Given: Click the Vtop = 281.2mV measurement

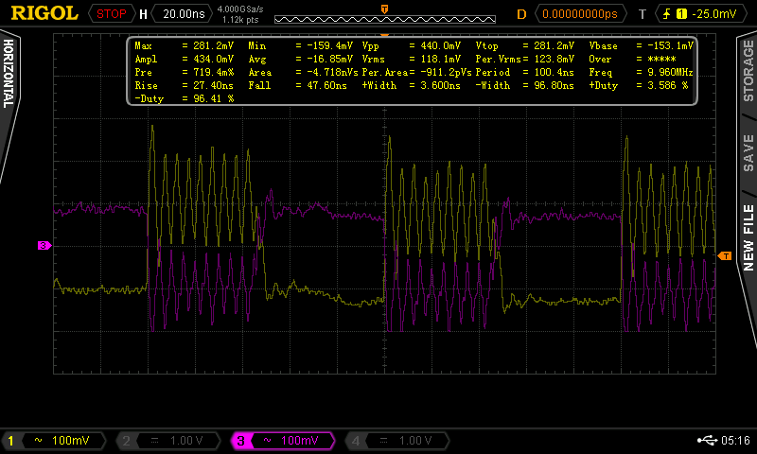Looking at the screenshot, I should click(x=525, y=45).
